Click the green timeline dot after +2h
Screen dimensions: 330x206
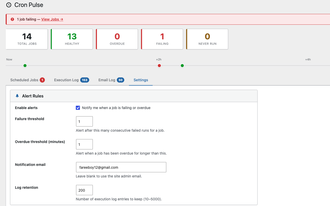coord(182,66)
